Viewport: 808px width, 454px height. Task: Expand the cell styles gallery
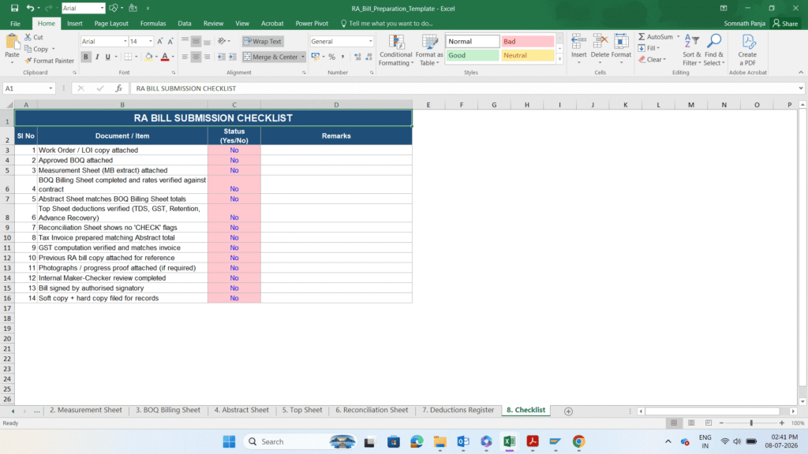pyautogui.click(x=559, y=60)
